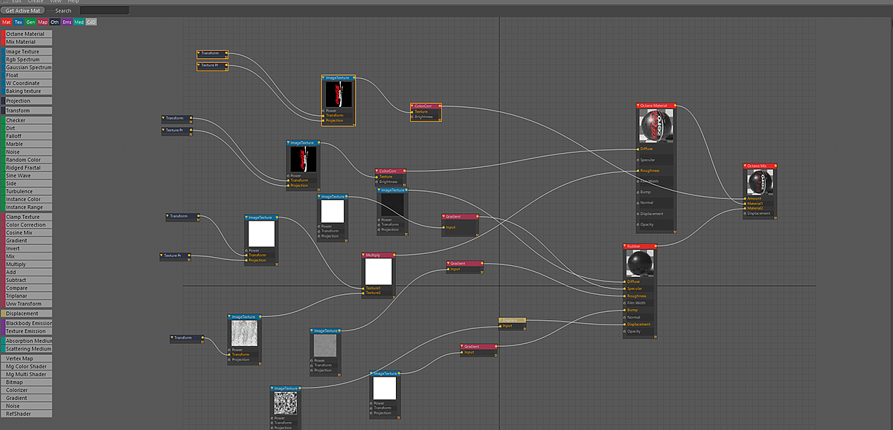Image resolution: width=893 pixels, height=430 pixels.
Task: Click the Octane Material node output port
Action: (x=676, y=105)
